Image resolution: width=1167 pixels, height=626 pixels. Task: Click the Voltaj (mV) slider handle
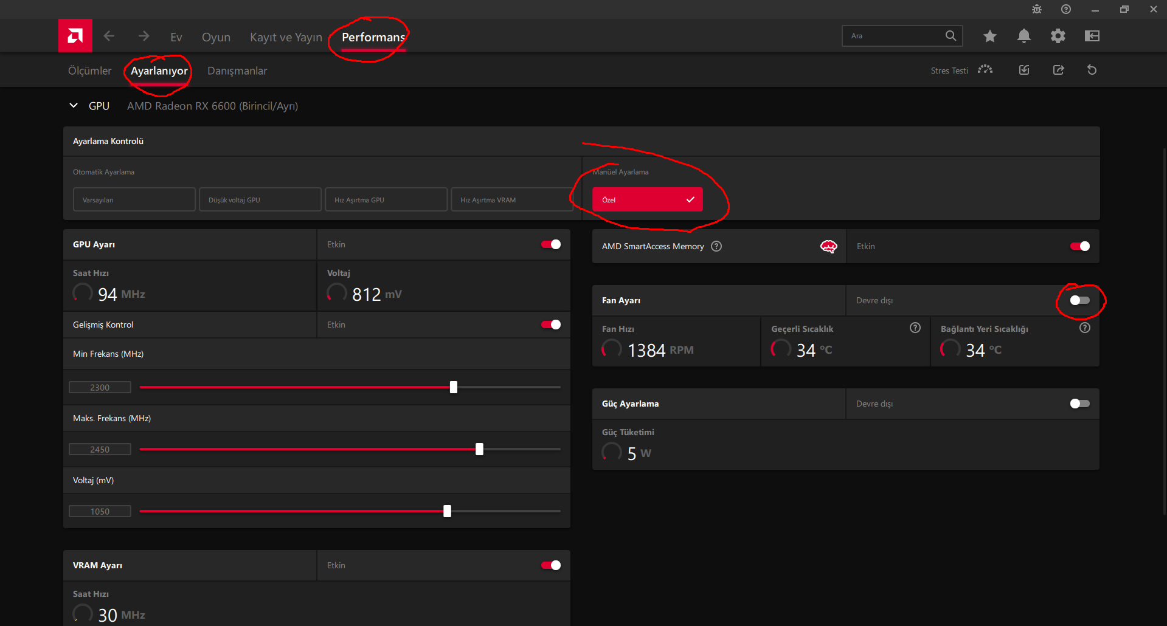click(448, 511)
